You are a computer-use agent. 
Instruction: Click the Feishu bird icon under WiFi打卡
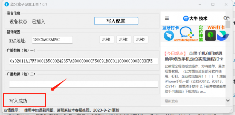[x=223, y=35]
